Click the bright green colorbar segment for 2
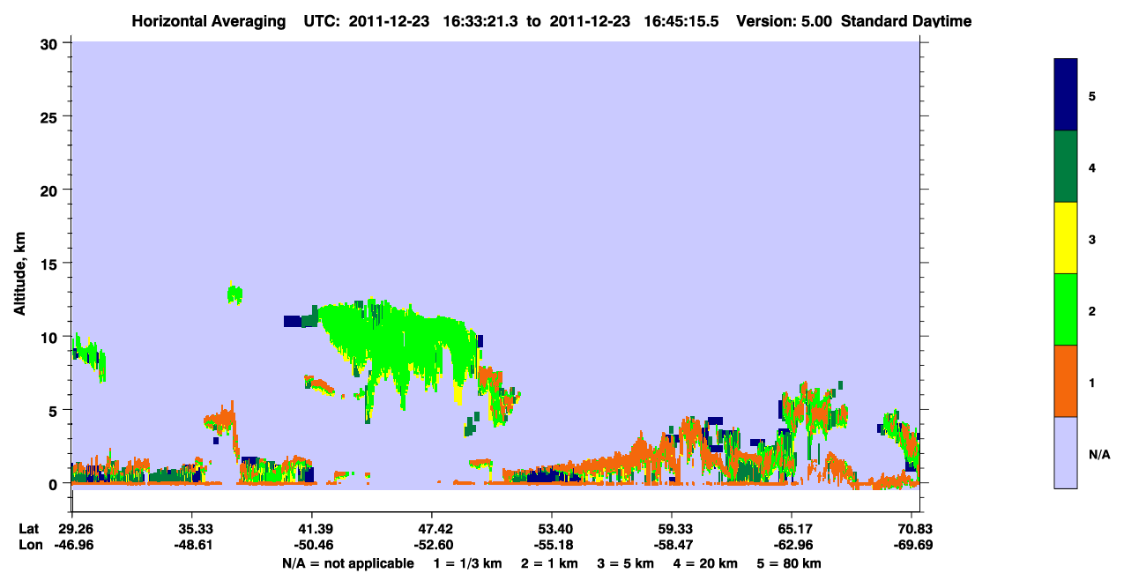The height and width of the screenshot is (588, 1146). (1066, 309)
